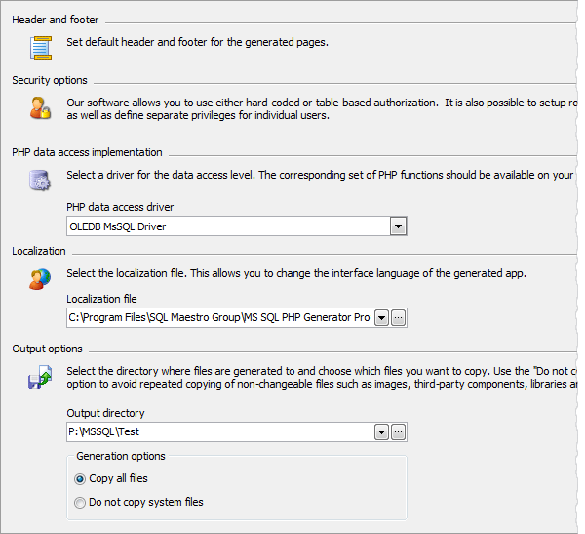Image resolution: width=585 pixels, height=534 pixels.
Task: Expand the Output directory dropdown arrow
Action: point(381,432)
